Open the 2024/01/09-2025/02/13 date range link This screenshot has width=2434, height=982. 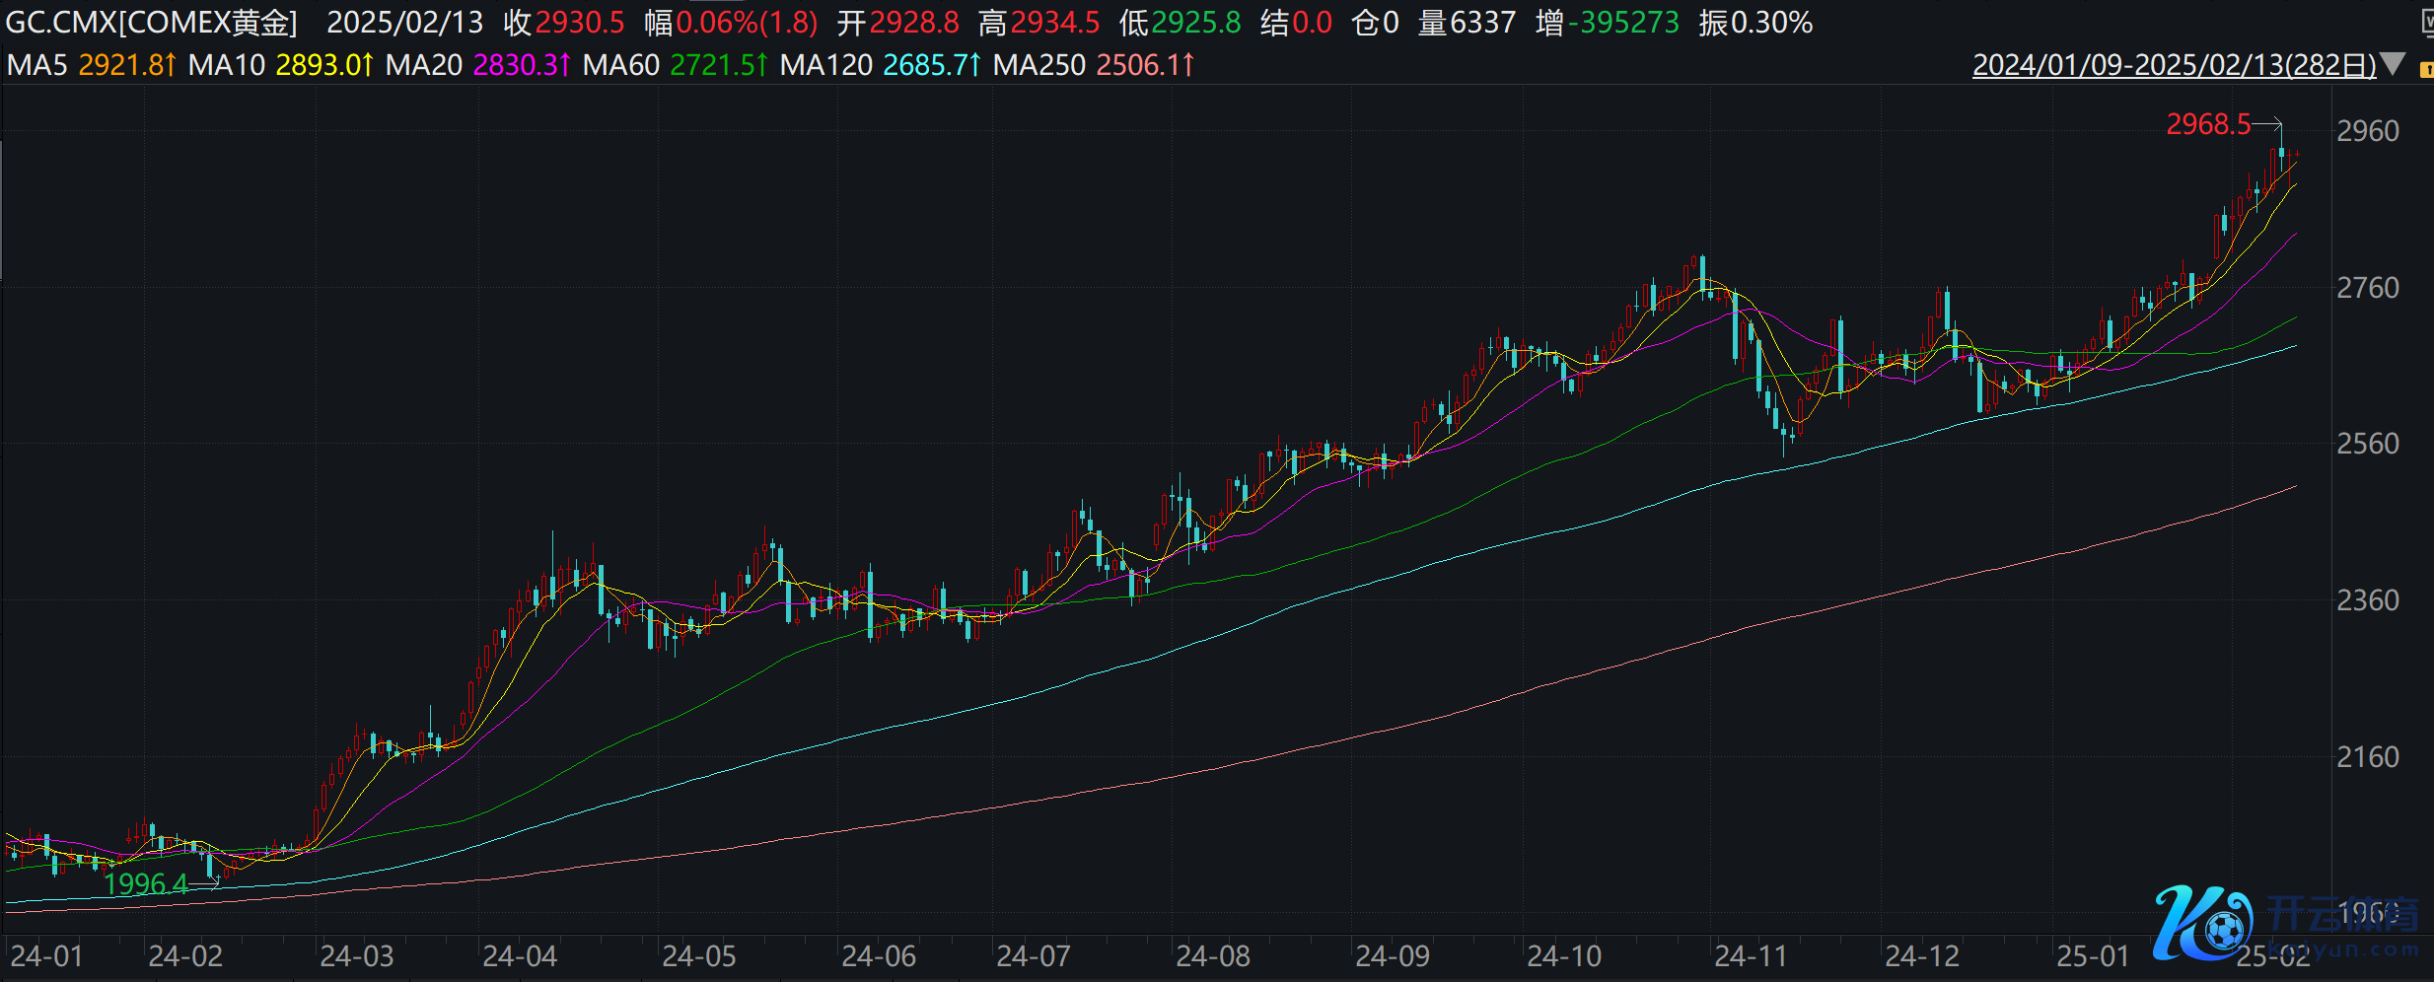(x=2174, y=65)
